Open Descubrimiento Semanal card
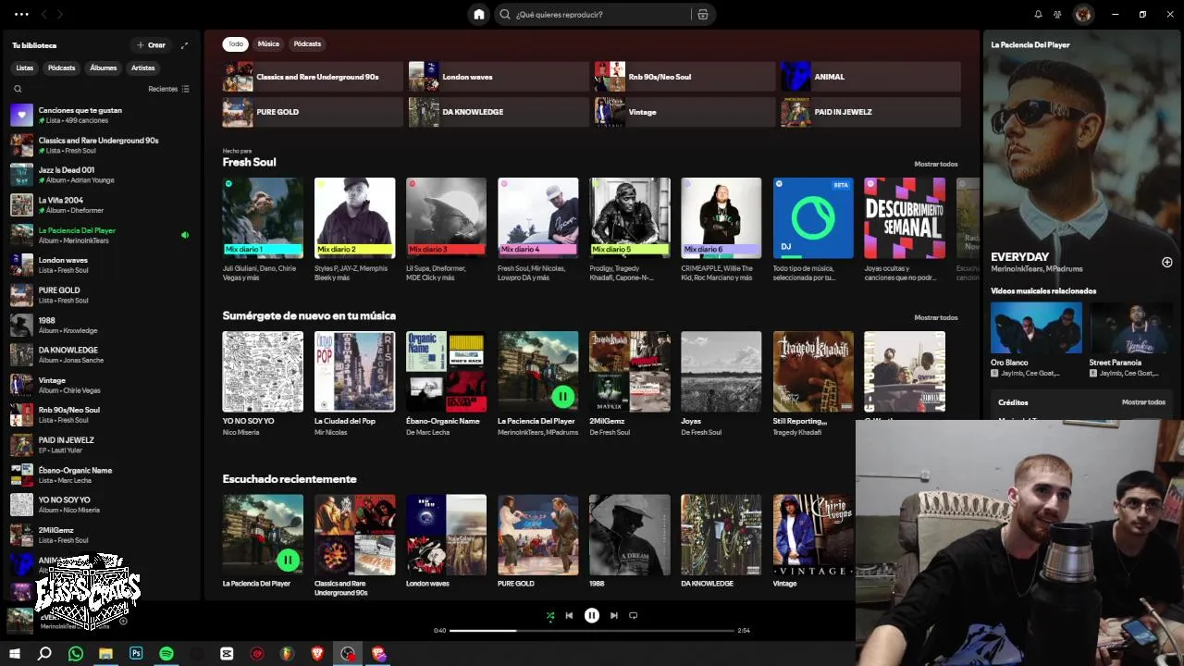 click(x=905, y=229)
